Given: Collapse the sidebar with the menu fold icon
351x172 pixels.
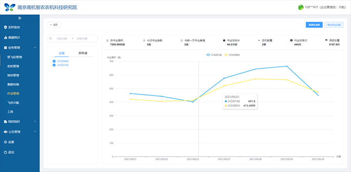Looking at the screenshot, I should [20, 18].
